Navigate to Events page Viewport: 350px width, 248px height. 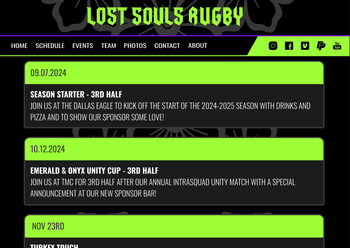83,46
